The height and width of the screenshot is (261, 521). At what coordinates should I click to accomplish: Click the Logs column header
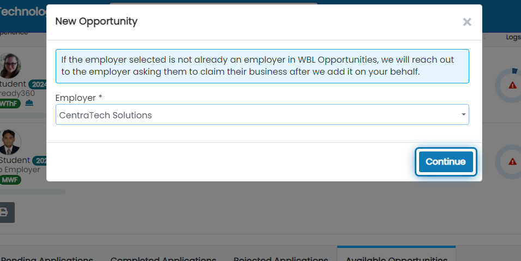pos(513,37)
